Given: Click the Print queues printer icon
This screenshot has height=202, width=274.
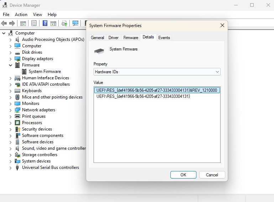Looking at the screenshot, I should [17, 116].
